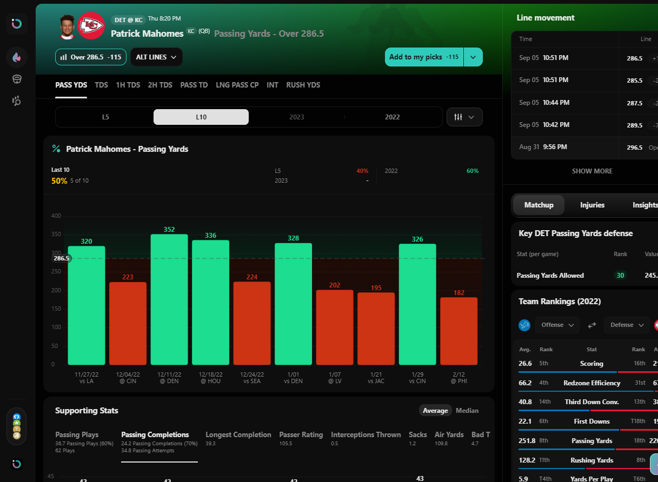Screen dimensions: 658x482
Task: Swap teams using the arrows icon
Action: pyautogui.click(x=592, y=325)
